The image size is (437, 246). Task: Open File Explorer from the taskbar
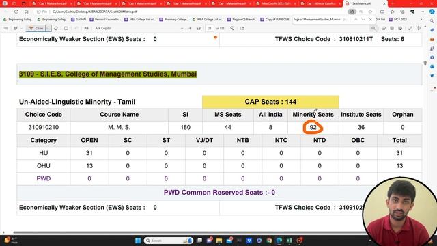(x=219, y=241)
